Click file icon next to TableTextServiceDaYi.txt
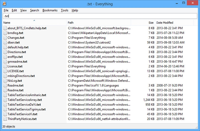The height and width of the screenshot is (131, 200). (5, 105)
